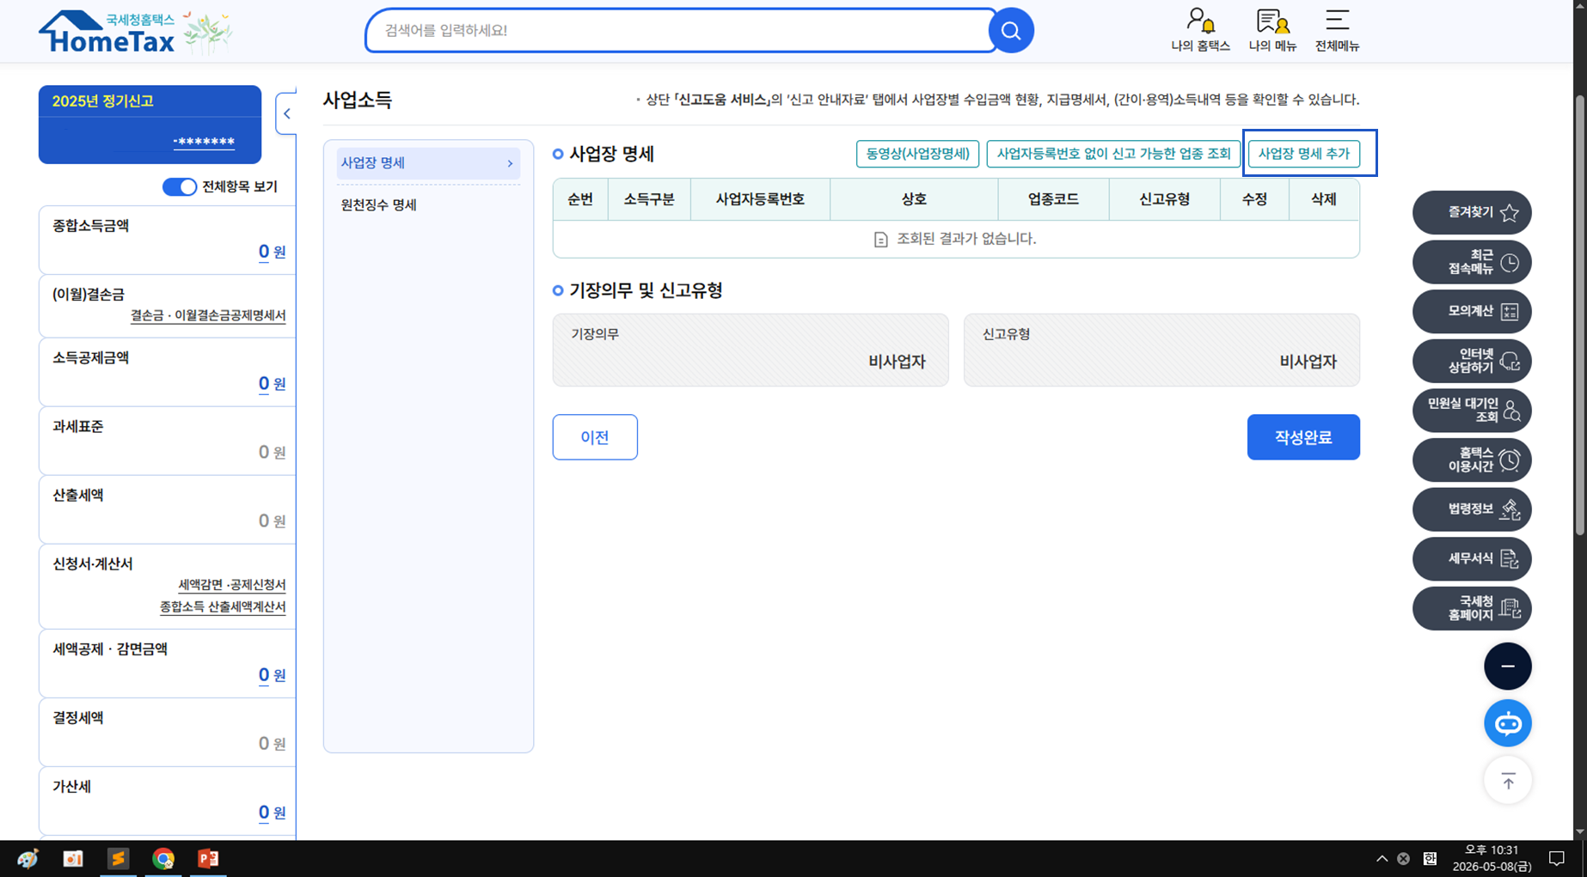Screen dimensions: 1587x877
Task: Click the 소득구분 column header
Action: coord(649,199)
